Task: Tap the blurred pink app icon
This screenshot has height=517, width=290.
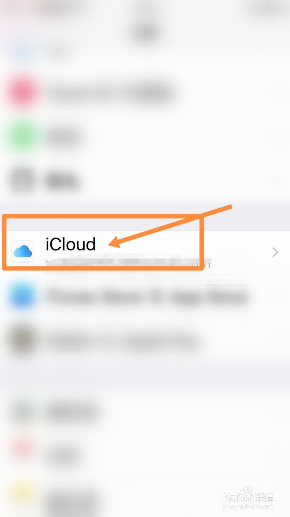Action: (23, 92)
